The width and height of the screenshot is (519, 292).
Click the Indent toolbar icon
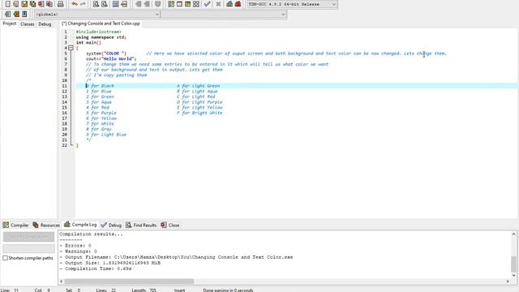point(139,4)
